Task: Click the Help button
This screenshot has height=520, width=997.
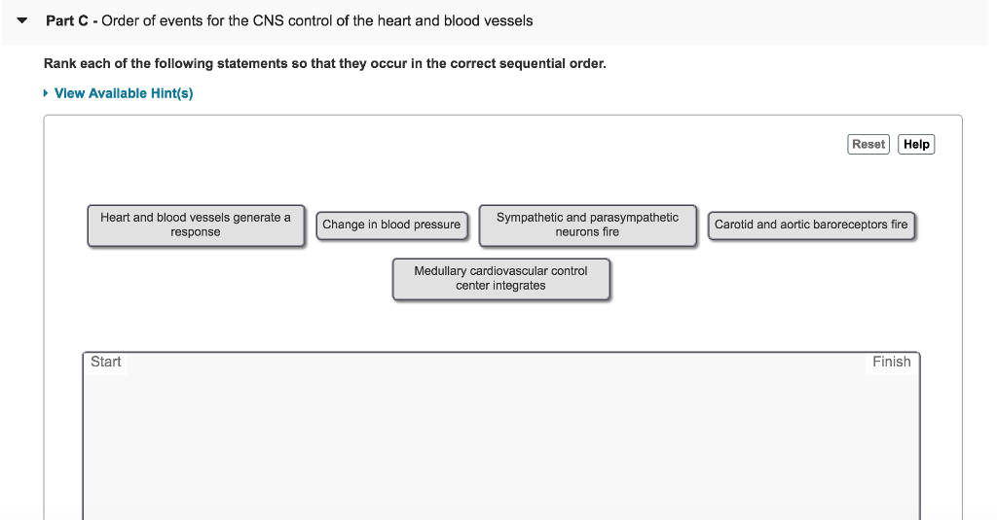Action: tap(916, 144)
